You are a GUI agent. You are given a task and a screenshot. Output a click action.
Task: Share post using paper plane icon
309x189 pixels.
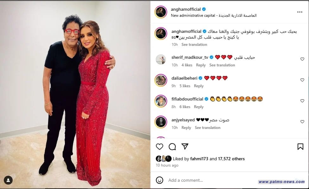click(x=185, y=147)
